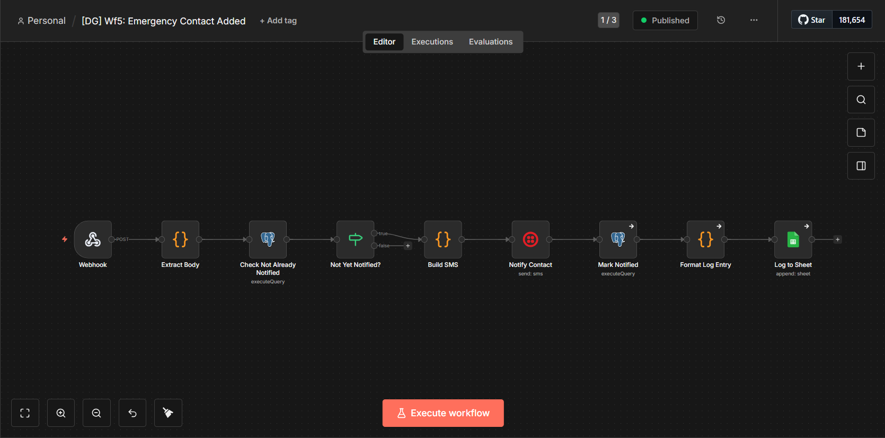
Task: Open the Mark Notified Postgres node
Action: point(618,239)
